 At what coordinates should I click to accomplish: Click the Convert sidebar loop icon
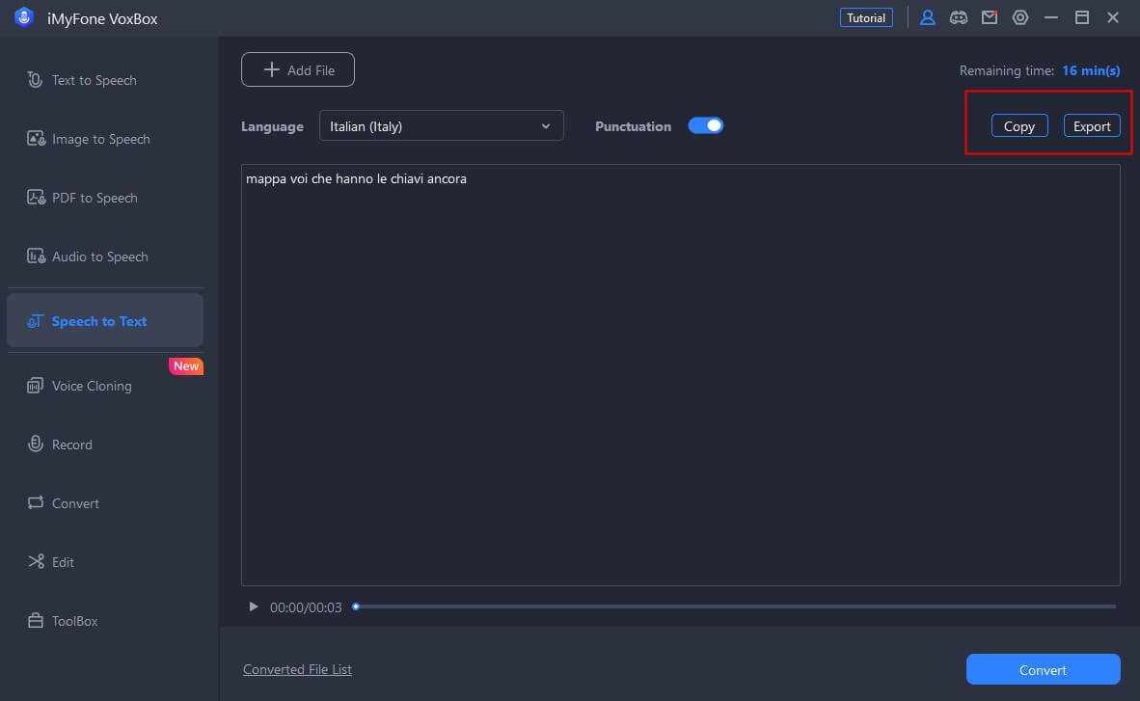coord(35,502)
